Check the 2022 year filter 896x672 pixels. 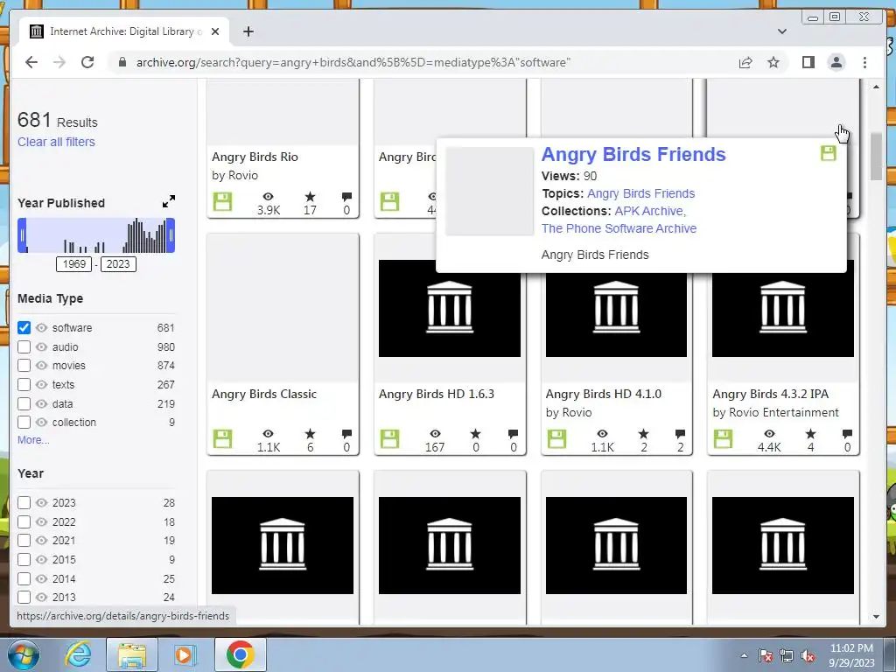[24, 521]
